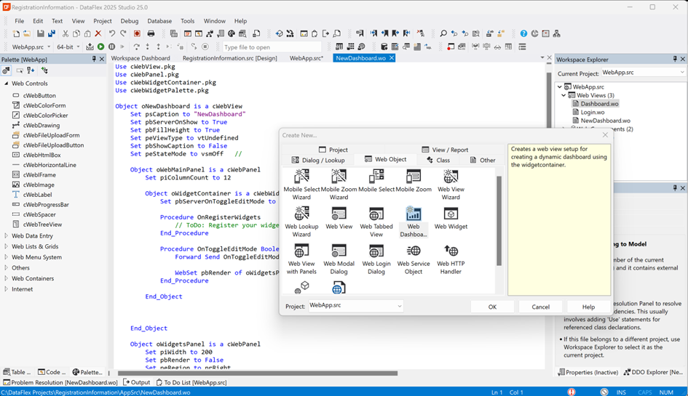The image size is (688, 396).
Task: Click the green Run program icon
Action: tap(101, 47)
